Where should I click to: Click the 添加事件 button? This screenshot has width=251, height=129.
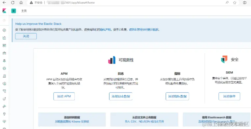[229, 96]
